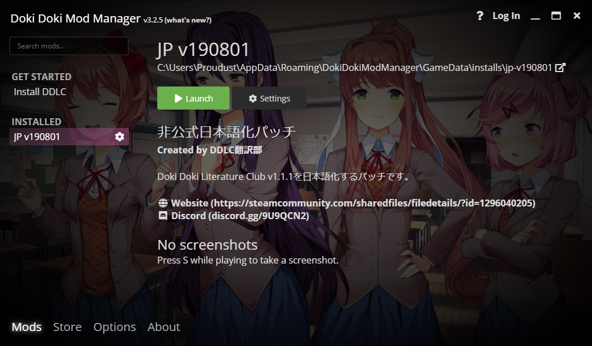Image resolution: width=592 pixels, height=346 pixels.
Task: Select JP v190801 in the installed list
Action: pos(69,137)
